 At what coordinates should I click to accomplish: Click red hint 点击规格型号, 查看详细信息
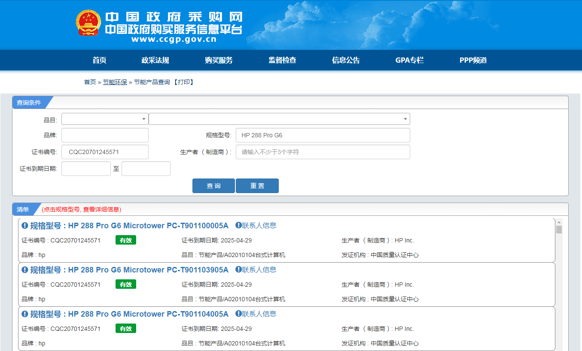[x=82, y=209]
